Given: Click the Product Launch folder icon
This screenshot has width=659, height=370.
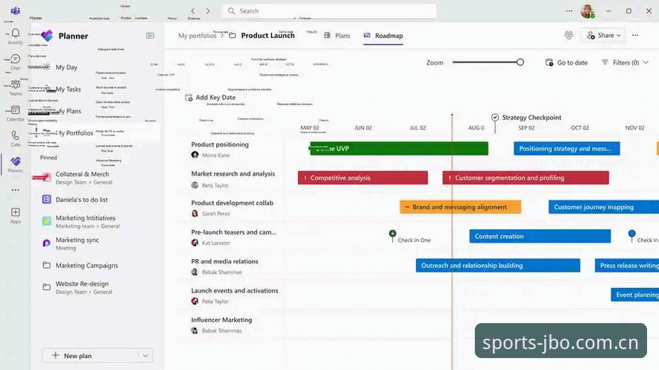Looking at the screenshot, I should coord(233,36).
